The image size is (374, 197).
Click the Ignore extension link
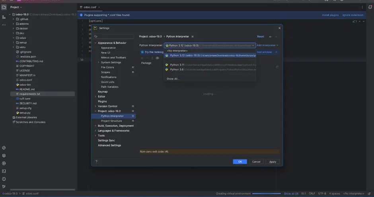pyautogui.click(x=353, y=15)
